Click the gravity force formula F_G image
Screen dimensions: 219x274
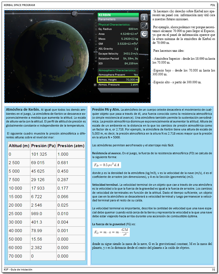click(111, 232)
